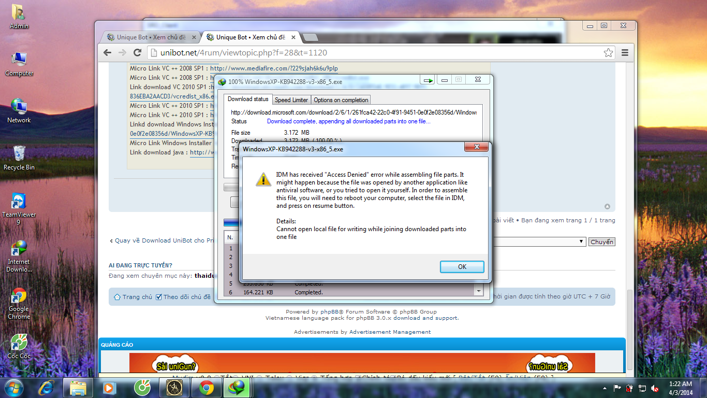
Task: Open the Admin folder on the desktop
Action: [19, 17]
